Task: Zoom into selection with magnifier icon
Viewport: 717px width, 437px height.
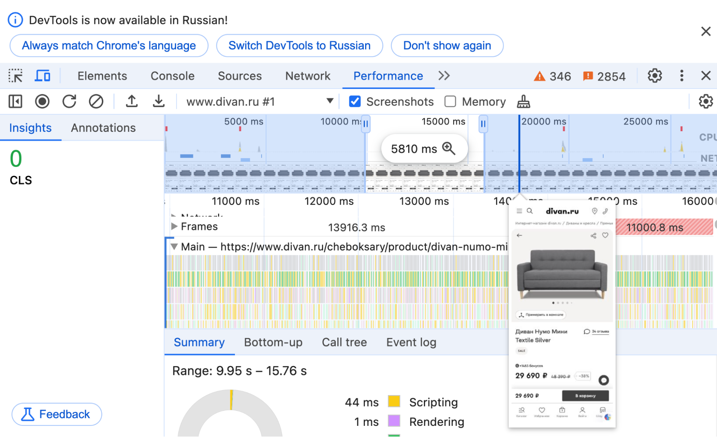Action: (x=449, y=148)
